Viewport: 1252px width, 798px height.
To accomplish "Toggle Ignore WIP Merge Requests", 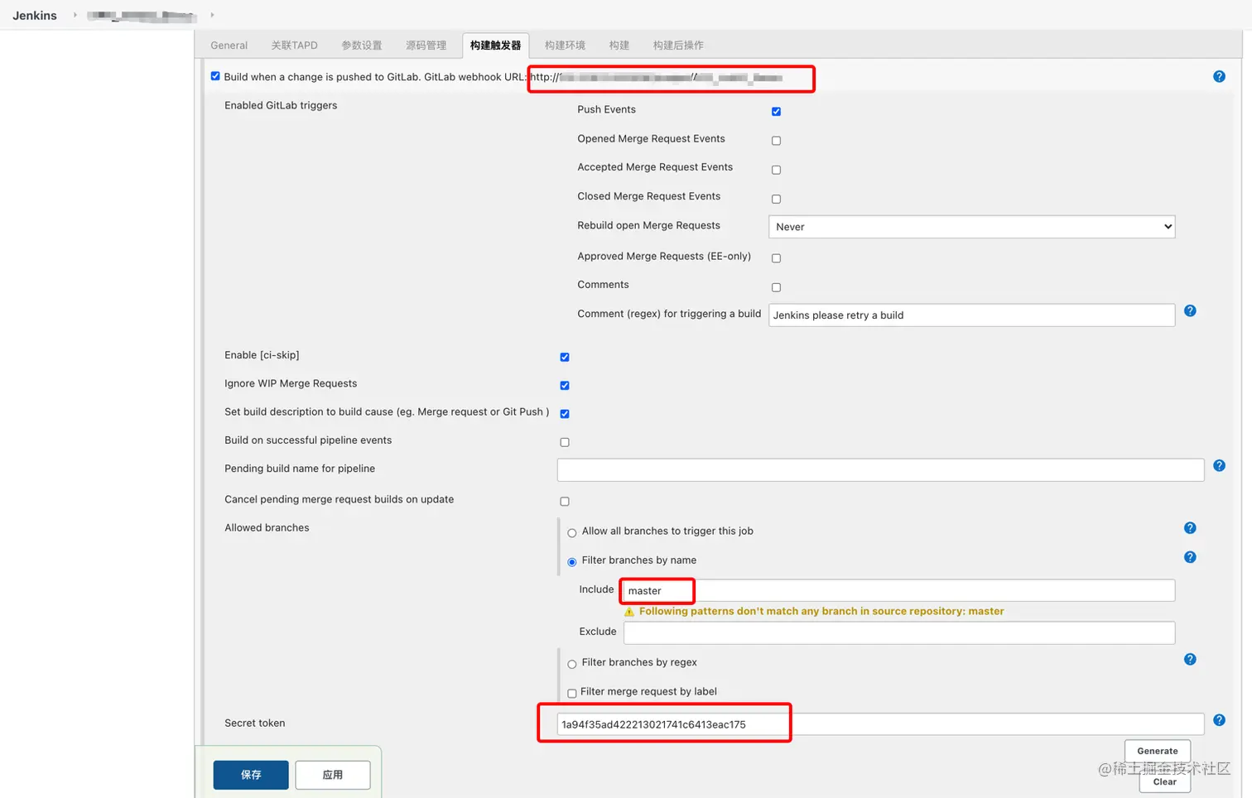I will 565,385.
